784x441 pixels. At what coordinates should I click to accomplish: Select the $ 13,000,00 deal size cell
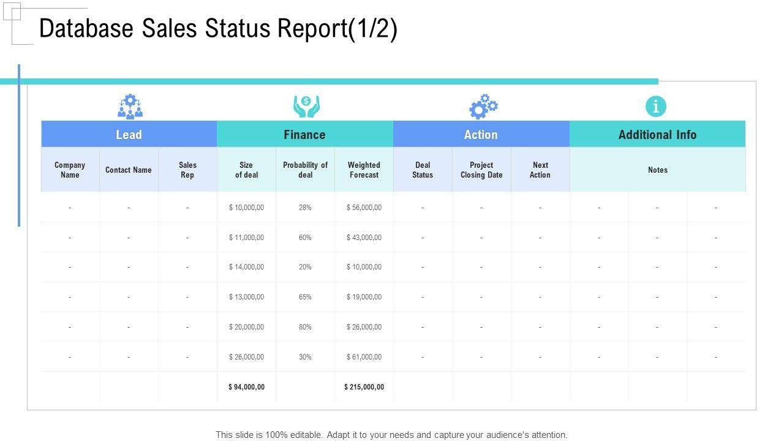pyautogui.click(x=246, y=297)
